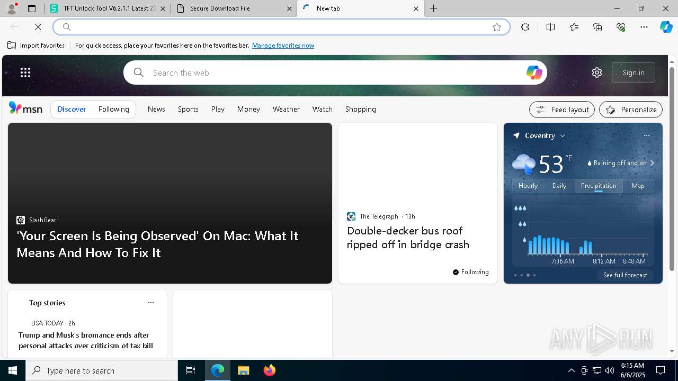This screenshot has width=678, height=381.
Task: Click Manage favorites now link
Action: click(x=283, y=46)
